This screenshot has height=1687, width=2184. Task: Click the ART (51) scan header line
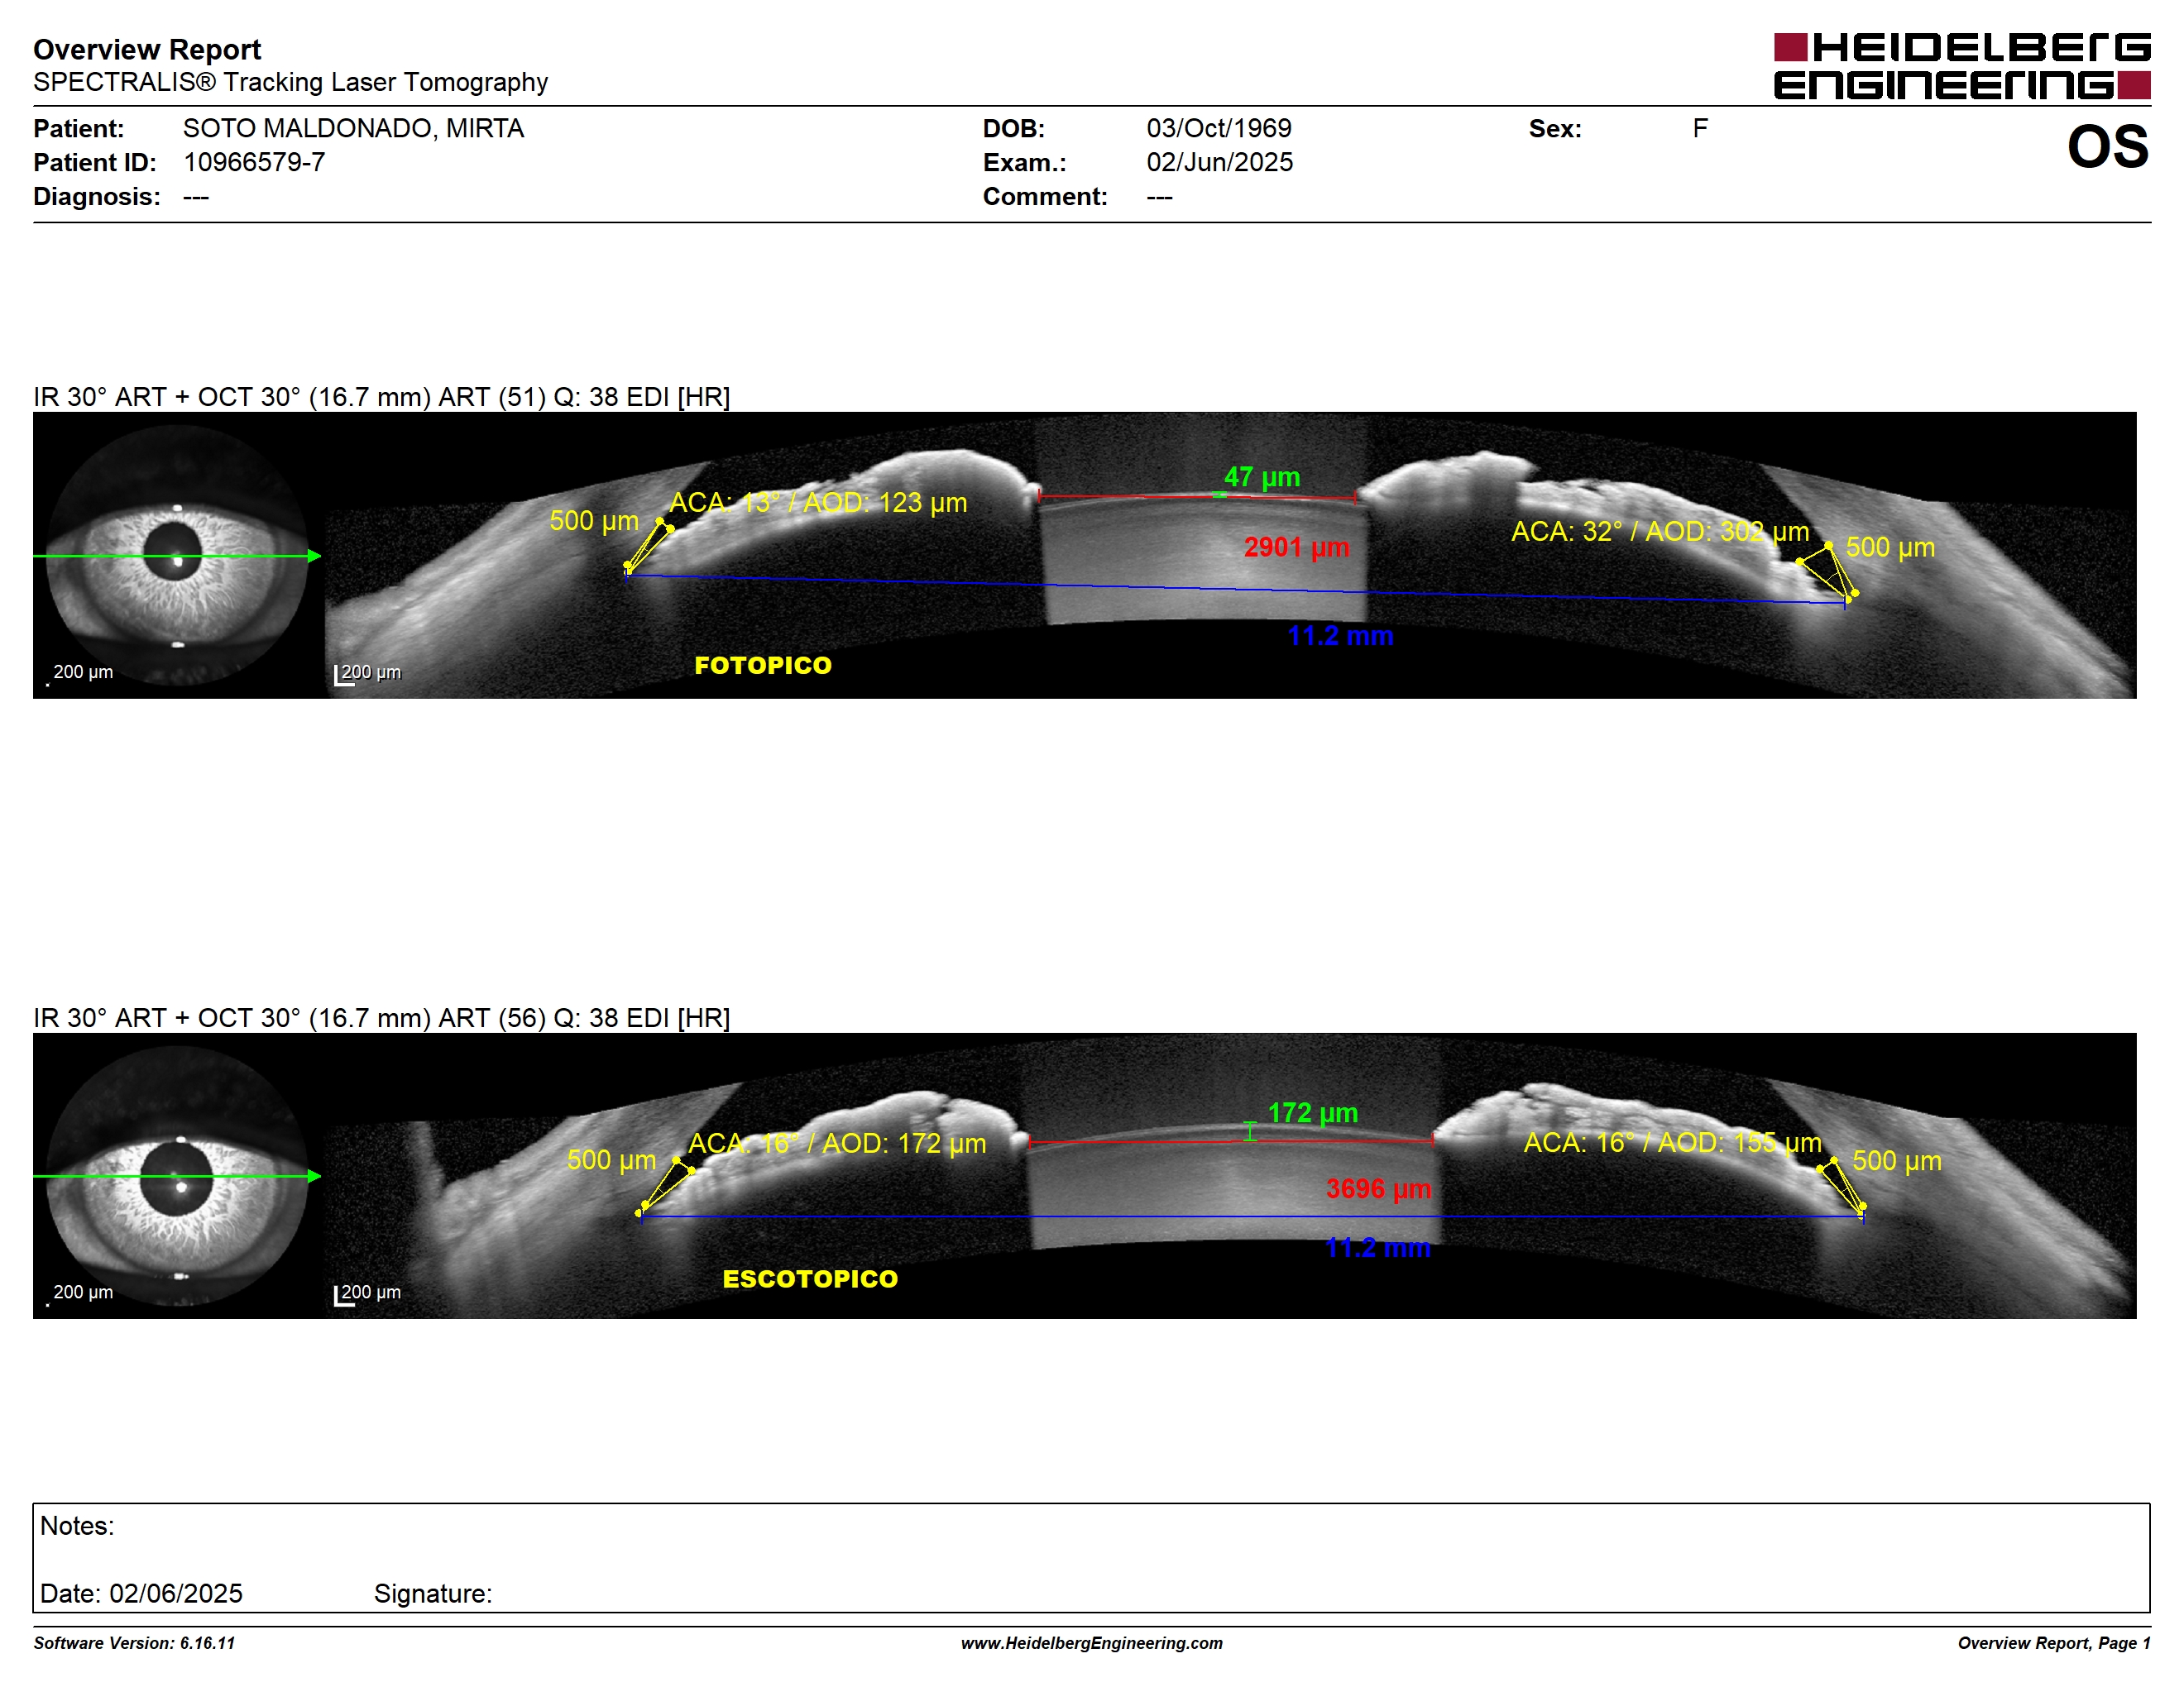pyautogui.click(x=381, y=397)
